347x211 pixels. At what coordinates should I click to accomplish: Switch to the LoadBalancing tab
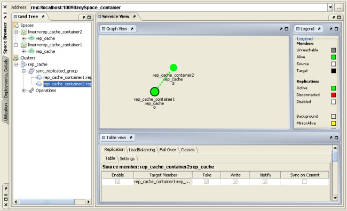coord(142,150)
